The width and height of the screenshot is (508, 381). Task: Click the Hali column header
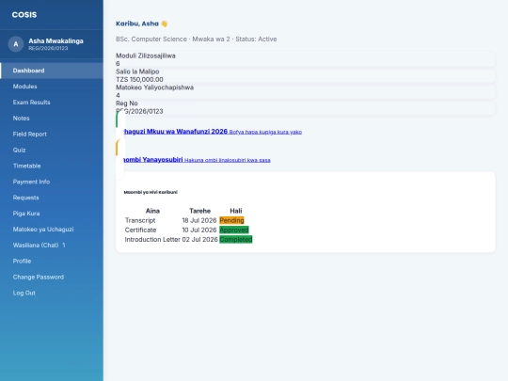pos(236,211)
